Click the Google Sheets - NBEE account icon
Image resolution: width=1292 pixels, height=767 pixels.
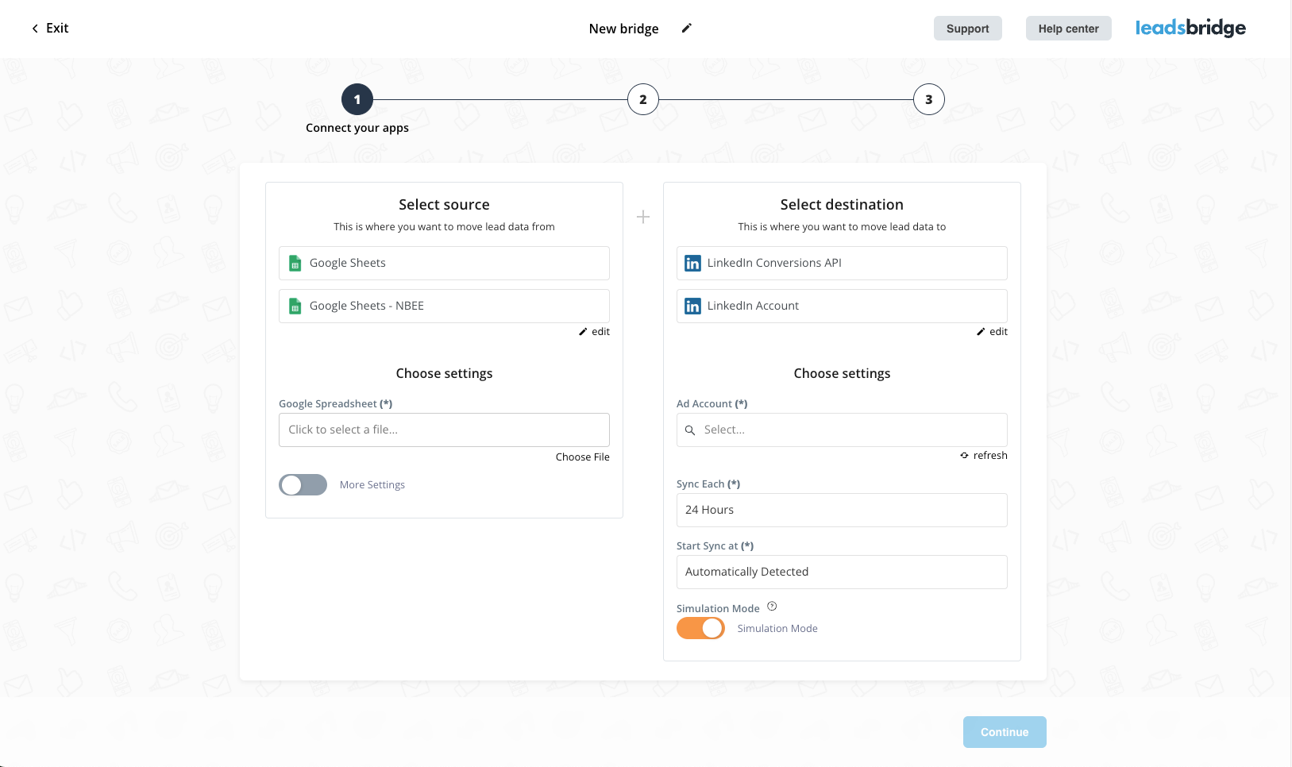point(295,306)
